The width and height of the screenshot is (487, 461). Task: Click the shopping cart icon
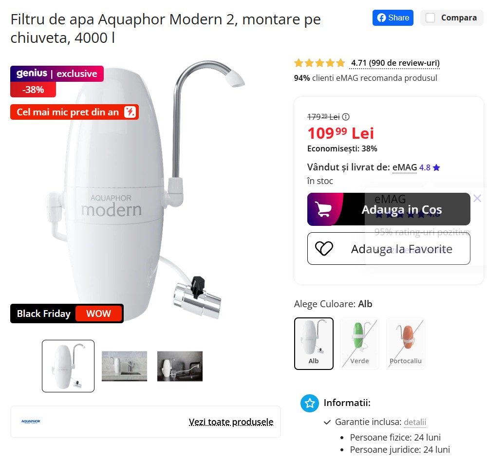pyautogui.click(x=323, y=209)
